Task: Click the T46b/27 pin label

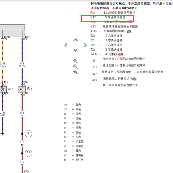Action: pos(7,38)
